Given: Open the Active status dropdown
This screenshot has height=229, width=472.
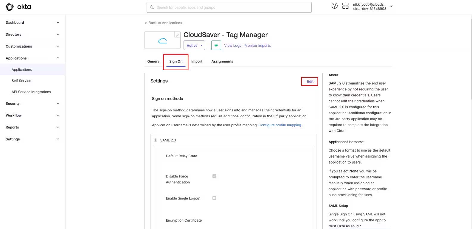Looking at the screenshot, I should pos(194,46).
